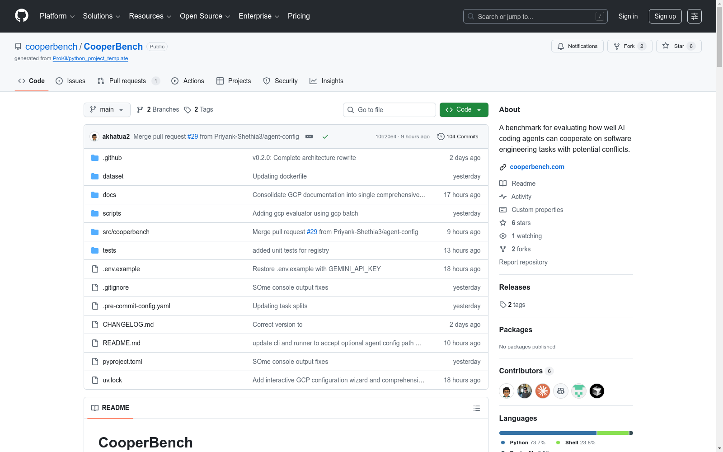Switch to the Projects tab
The image size is (723, 452).
tap(234, 81)
